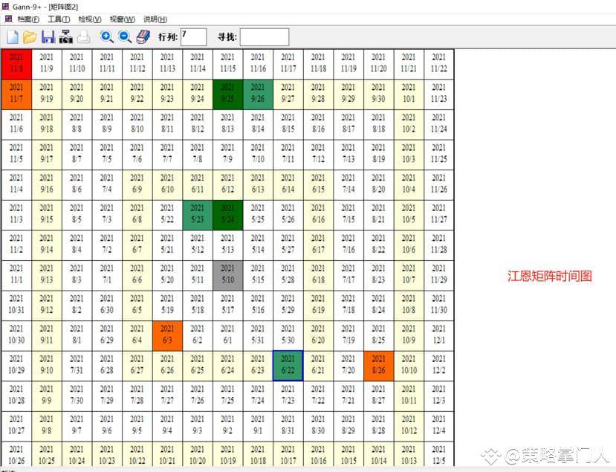
Task: Select the orange cell 2021 11/7
Action: coord(16,94)
